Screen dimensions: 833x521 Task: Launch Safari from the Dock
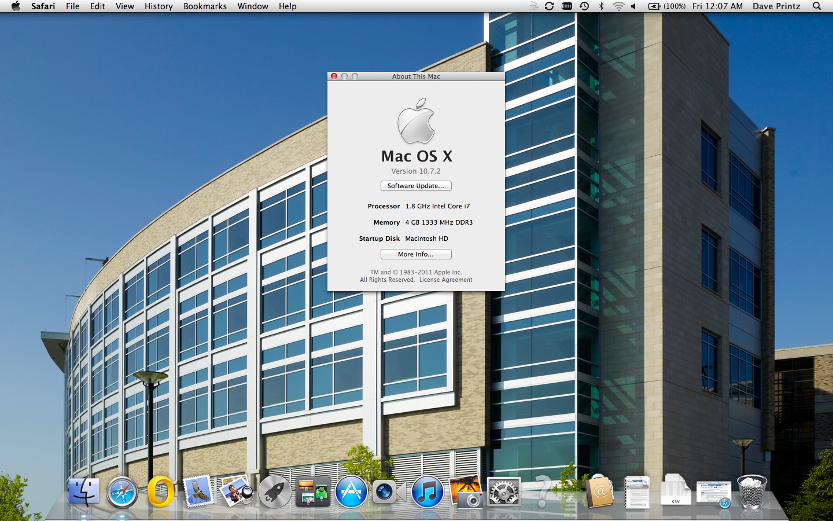coord(122,492)
